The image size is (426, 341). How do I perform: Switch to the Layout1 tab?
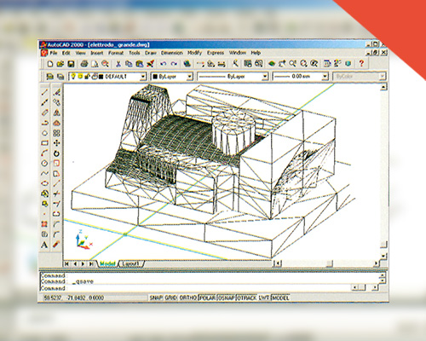(x=131, y=264)
